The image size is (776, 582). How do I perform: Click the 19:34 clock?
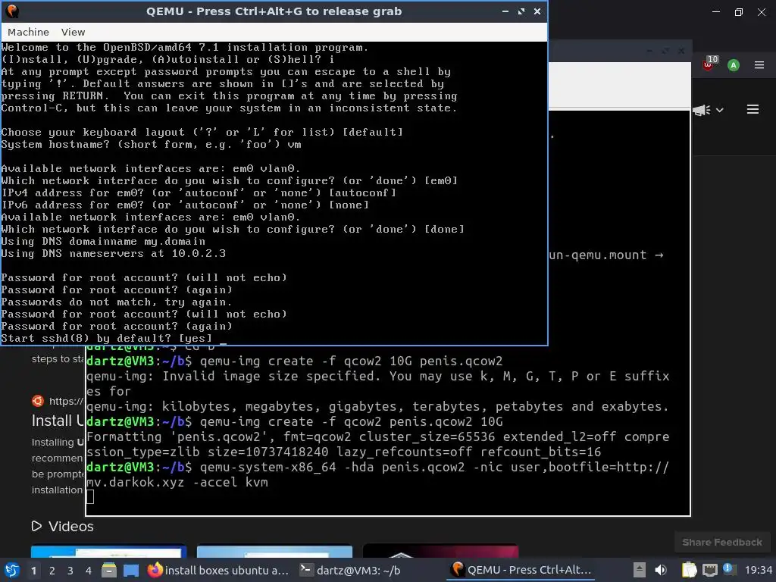[x=758, y=570]
